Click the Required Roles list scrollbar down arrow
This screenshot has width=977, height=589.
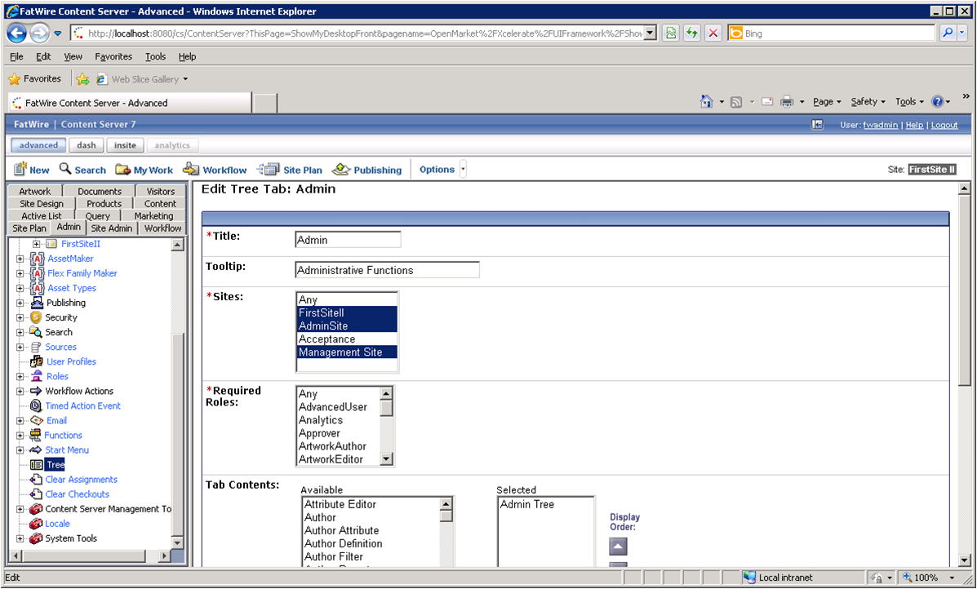(x=386, y=459)
